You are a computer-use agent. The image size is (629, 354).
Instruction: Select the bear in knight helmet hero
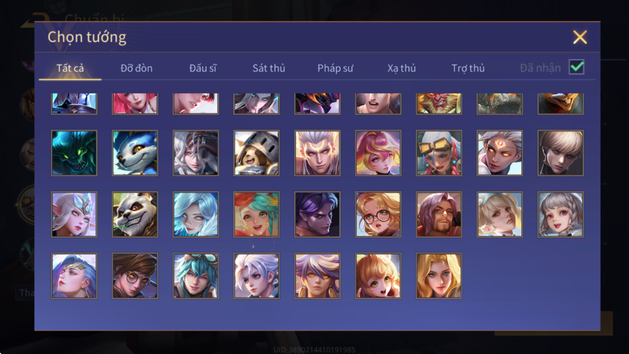click(256, 153)
